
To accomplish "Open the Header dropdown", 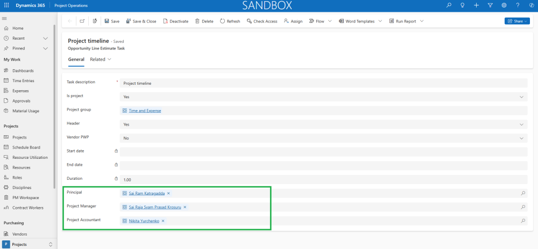I will click(x=323, y=124).
